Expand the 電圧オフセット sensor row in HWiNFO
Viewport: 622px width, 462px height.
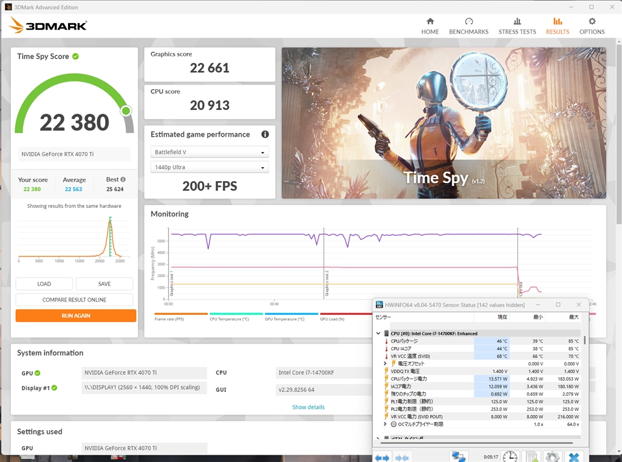pyautogui.click(x=384, y=364)
